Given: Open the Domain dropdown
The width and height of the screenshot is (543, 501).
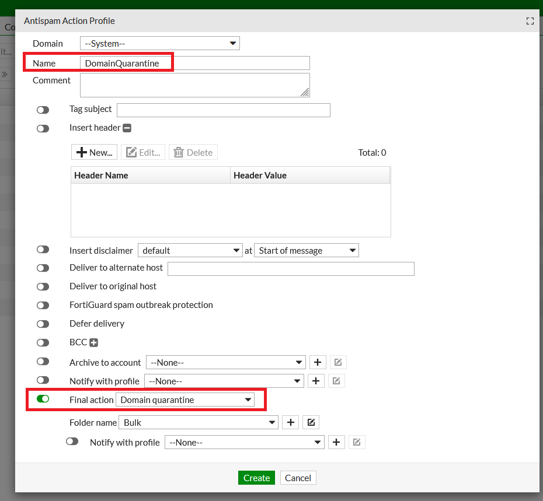Looking at the screenshot, I should [159, 43].
